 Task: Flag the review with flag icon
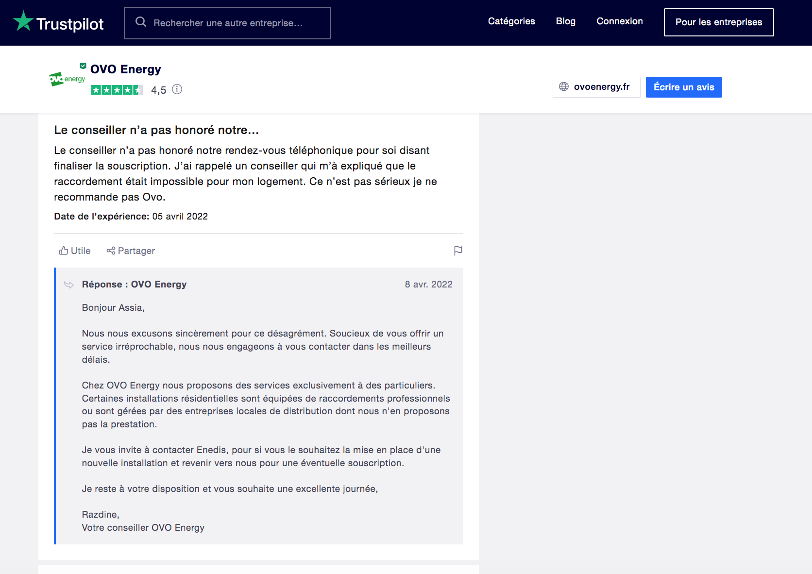[458, 251]
